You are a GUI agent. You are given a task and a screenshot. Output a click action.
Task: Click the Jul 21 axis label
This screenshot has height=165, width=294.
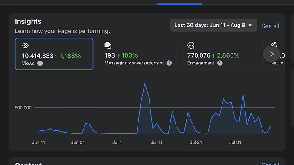pos(196,142)
